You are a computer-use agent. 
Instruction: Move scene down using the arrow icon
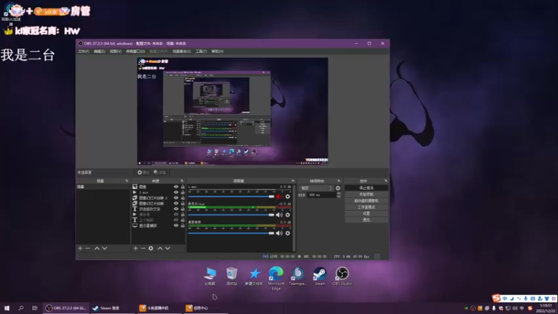coord(105,248)
